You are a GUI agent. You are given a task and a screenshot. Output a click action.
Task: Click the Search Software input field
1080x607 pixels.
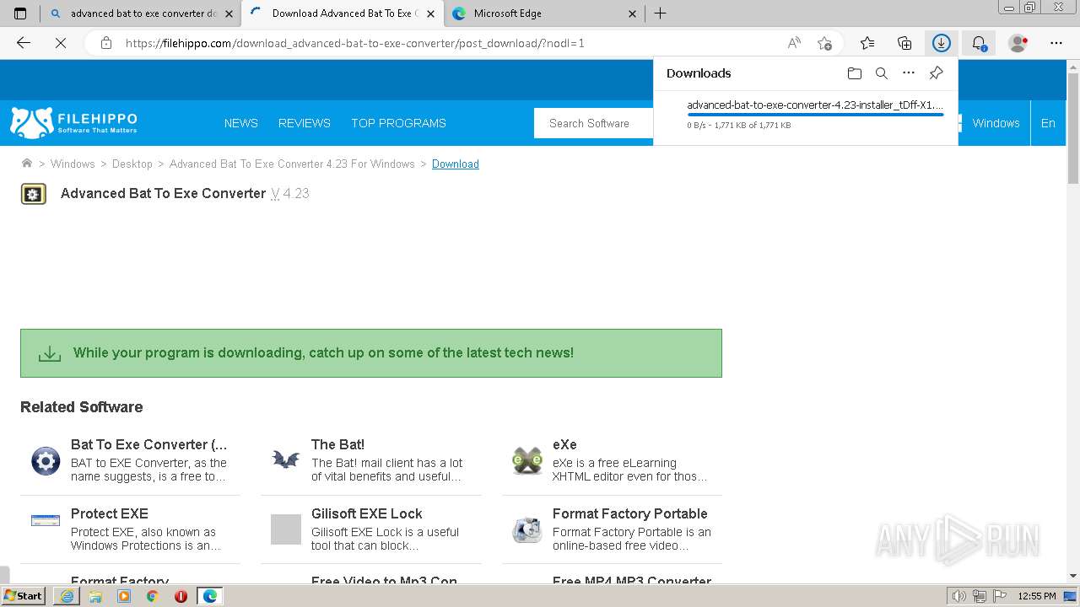tap(594, 123)
